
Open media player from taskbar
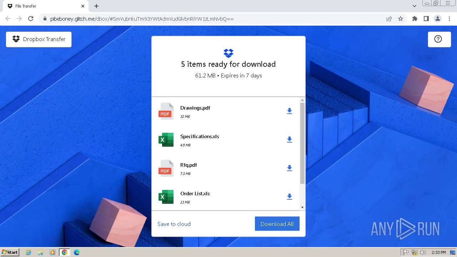tap(52, 252)
